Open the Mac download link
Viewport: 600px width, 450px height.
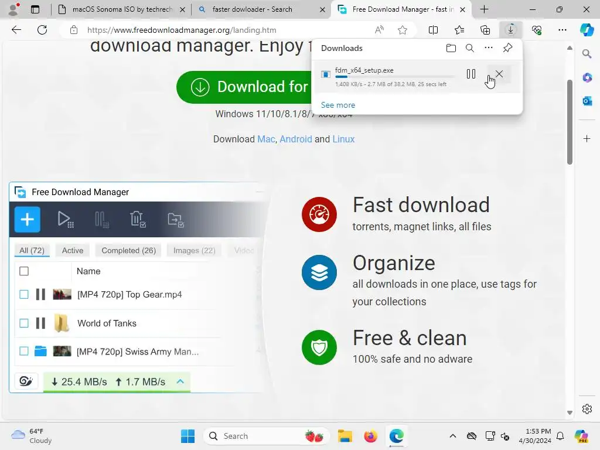(266, 139)
